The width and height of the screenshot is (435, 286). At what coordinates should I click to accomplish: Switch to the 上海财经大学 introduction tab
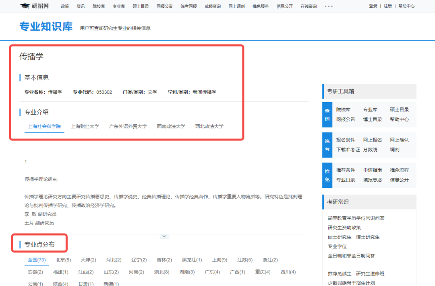[85, 126]
